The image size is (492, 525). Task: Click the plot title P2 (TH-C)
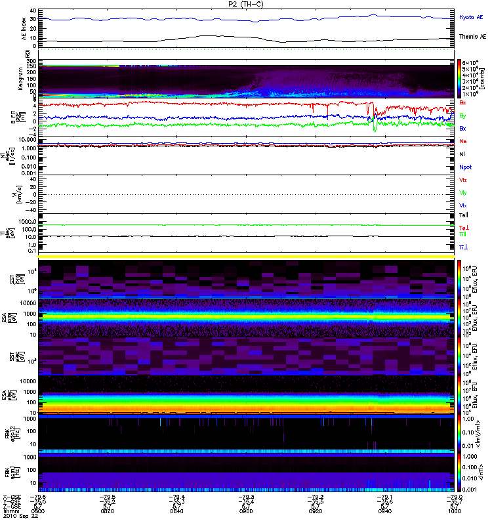click(246, 4)
